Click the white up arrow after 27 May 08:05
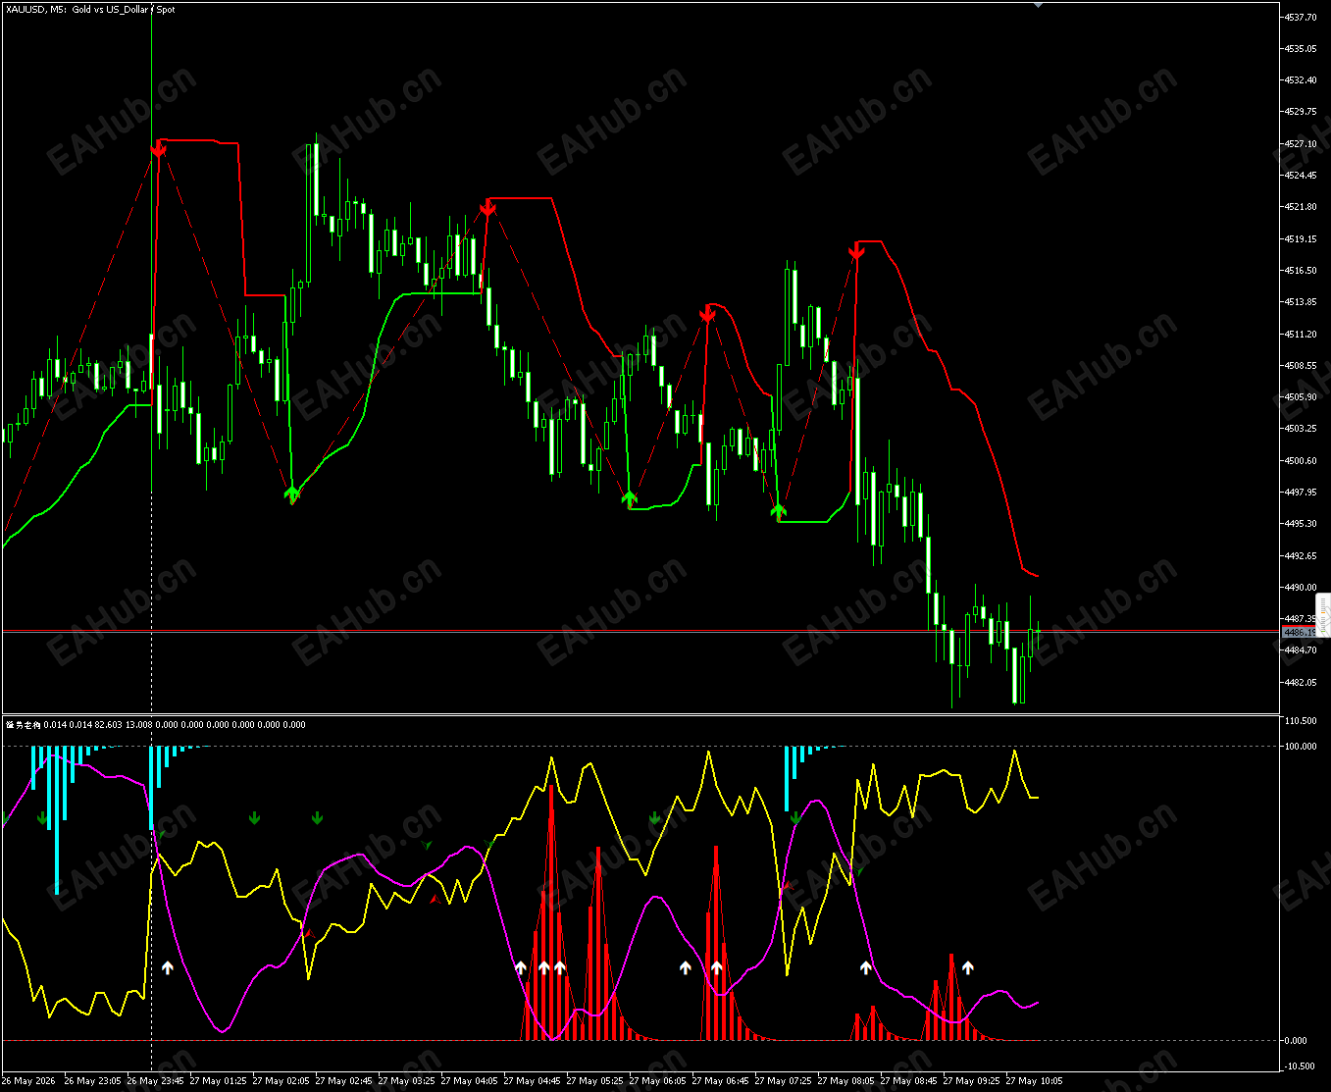This screenshot has height=1092, width=1331. pyautogui.click(x=865, y=967)
